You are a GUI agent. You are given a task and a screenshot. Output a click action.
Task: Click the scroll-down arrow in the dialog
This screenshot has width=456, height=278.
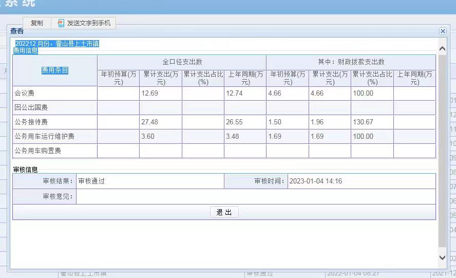tap(442, 257)
